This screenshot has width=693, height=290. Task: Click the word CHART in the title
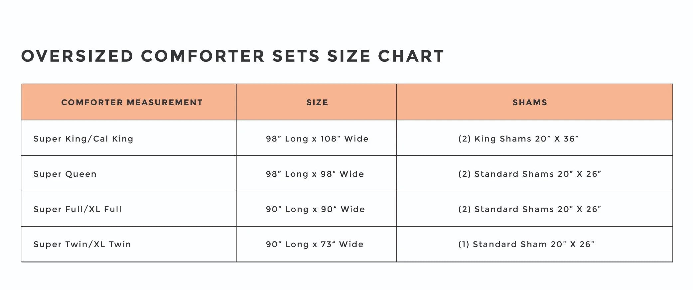411,56
